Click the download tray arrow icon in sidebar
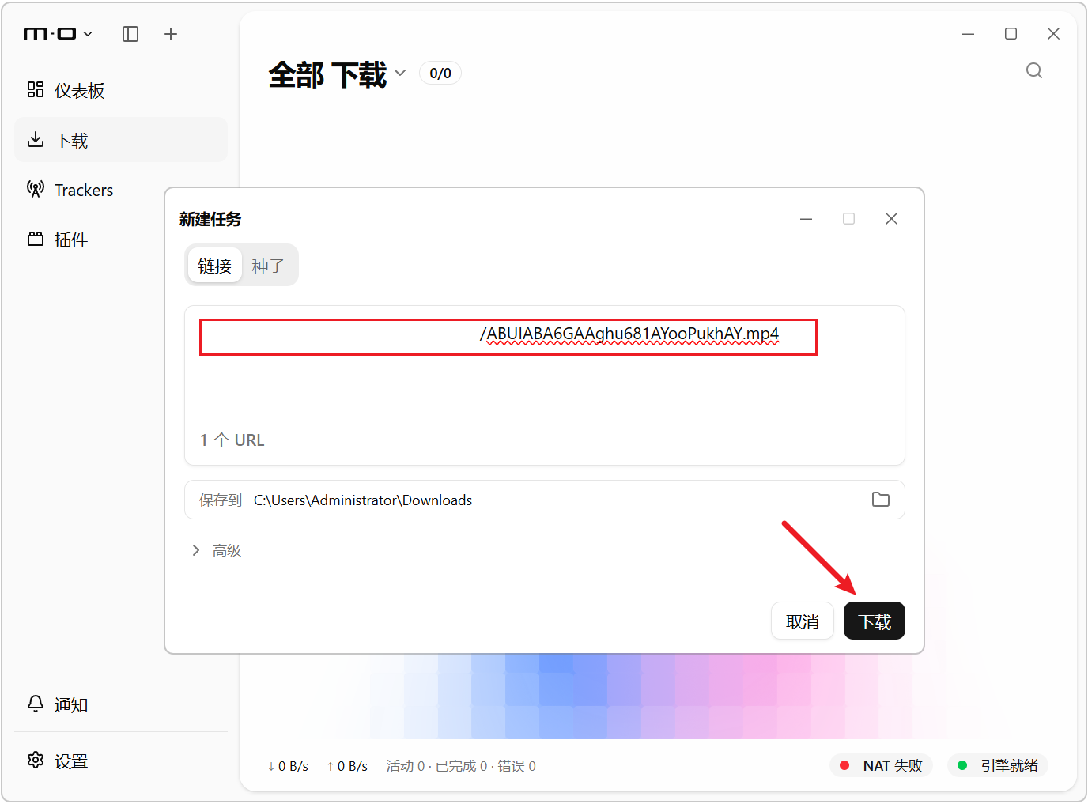1088x804 pixels. coord(36,140)
